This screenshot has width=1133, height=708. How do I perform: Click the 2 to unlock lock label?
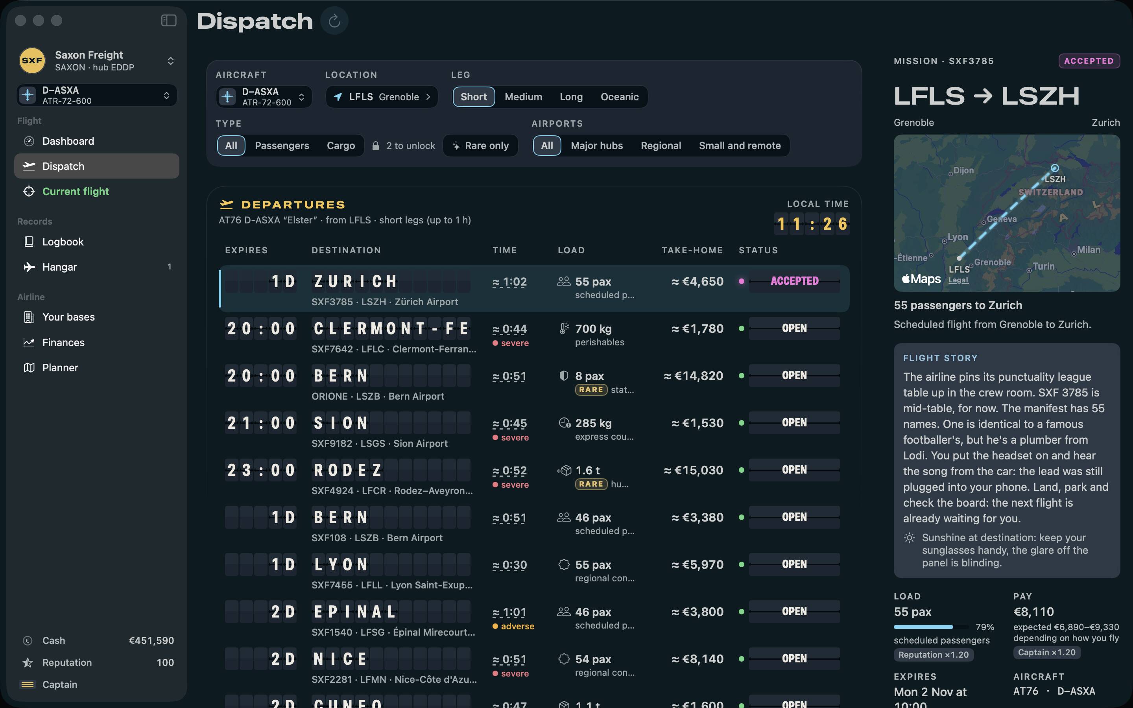point(404,146)
